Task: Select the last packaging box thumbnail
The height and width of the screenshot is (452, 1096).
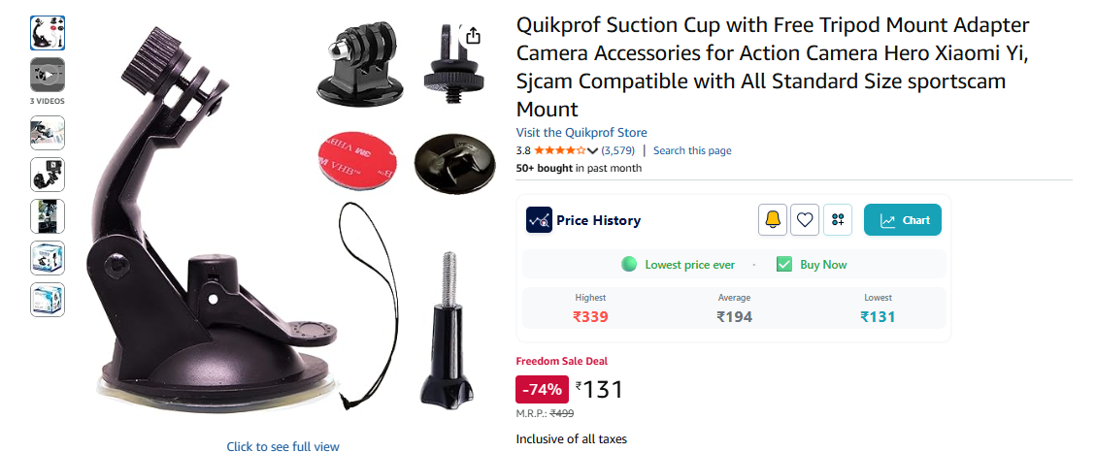Action: pos(48,300)
